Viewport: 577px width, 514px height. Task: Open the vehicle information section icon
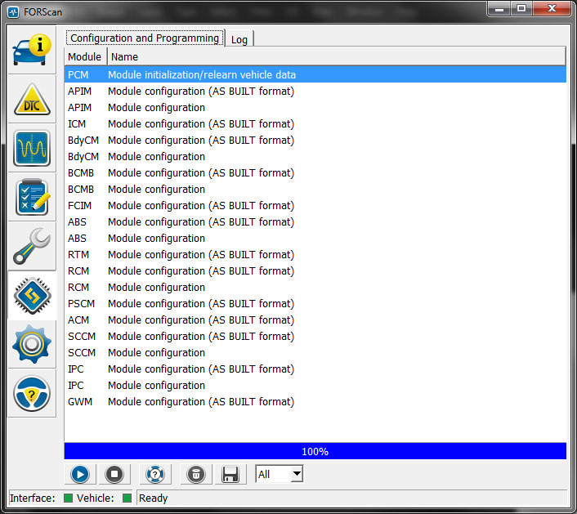(32, 50)
